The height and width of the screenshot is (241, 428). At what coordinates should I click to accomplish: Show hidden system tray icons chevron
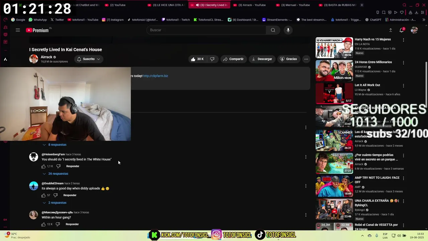pos(362,236)
